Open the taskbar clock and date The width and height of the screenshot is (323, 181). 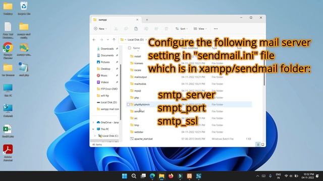(308, 176)
